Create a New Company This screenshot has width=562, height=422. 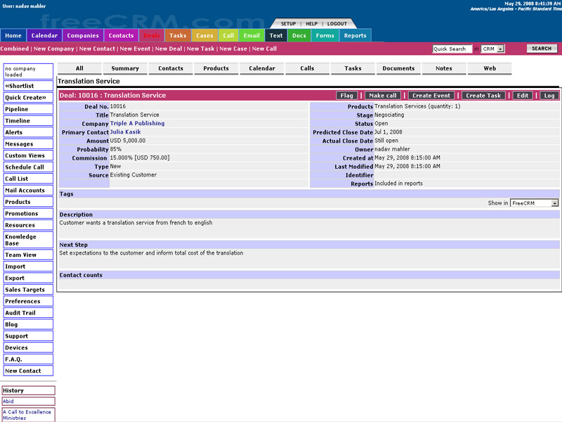(54, 49)
